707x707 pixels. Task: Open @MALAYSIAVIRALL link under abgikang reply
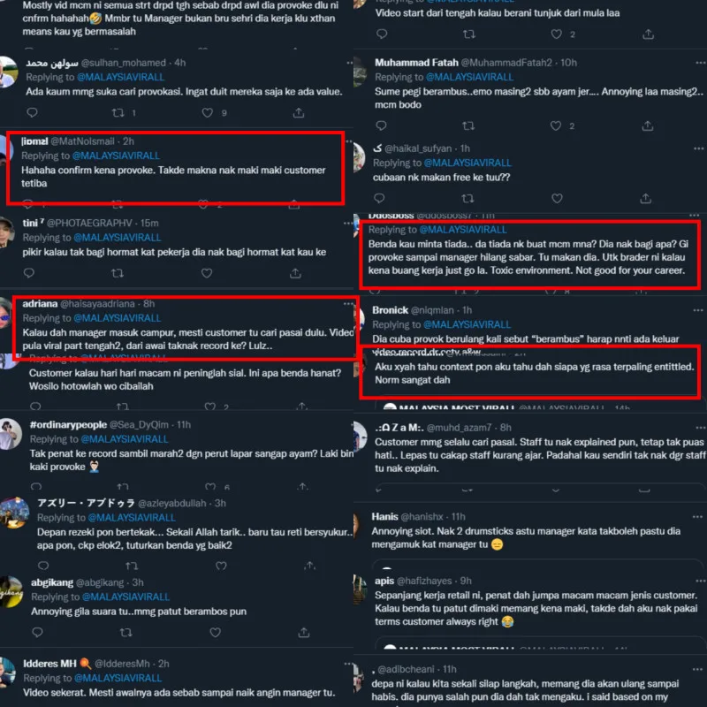(x=125, y=597)
